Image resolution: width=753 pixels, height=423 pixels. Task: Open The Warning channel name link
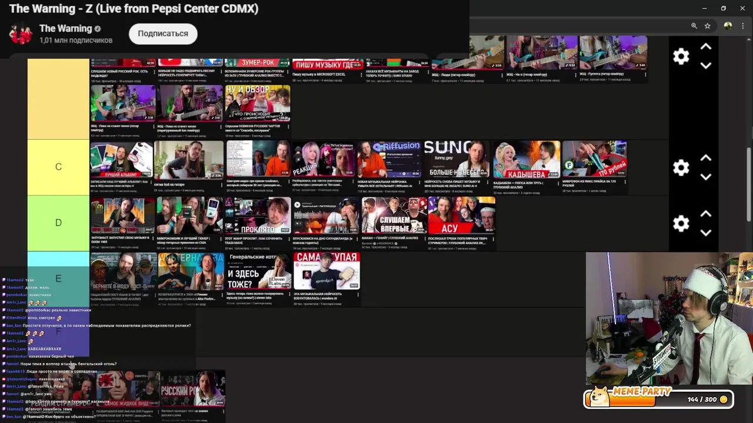tap(65, 29)
